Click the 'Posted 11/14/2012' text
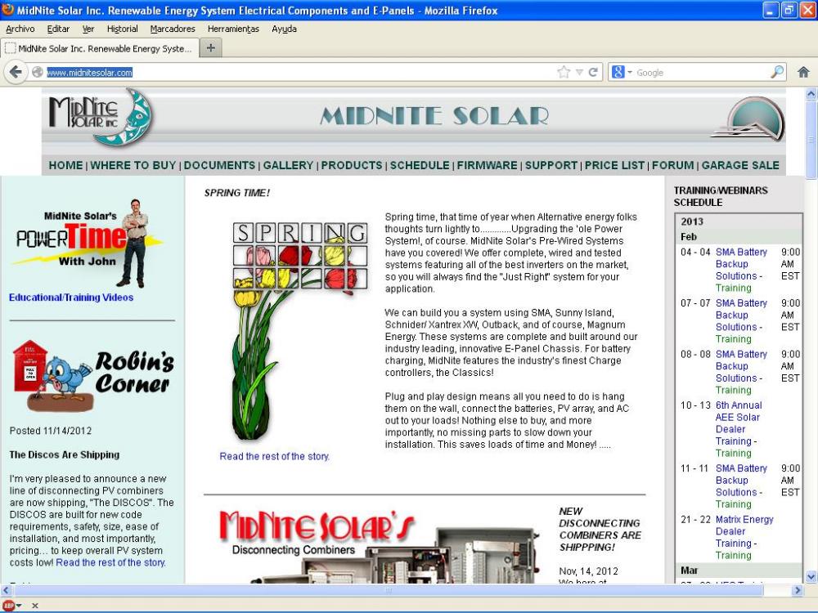The image size is (818, 613). click(51, 431)
